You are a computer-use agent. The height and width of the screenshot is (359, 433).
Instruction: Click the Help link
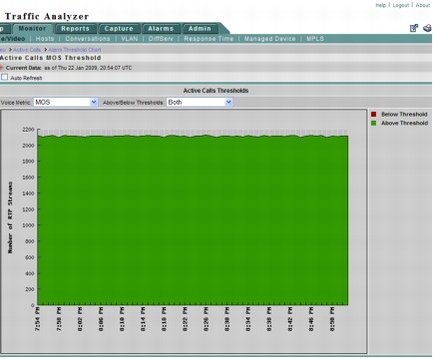(381, 5)
